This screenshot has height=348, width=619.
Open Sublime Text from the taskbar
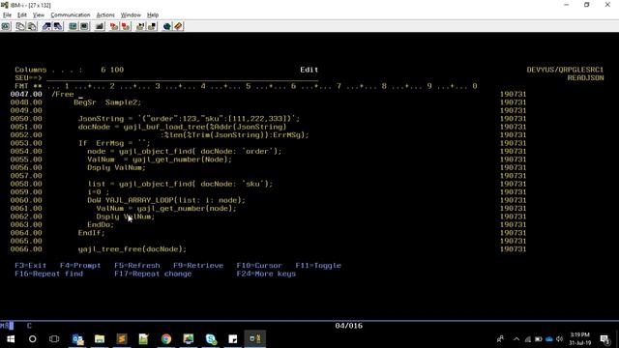(x=122, y=339)
